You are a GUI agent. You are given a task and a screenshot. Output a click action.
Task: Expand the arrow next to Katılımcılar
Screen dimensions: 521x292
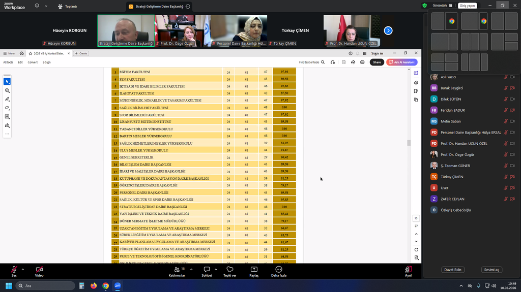[x=191, y=269]
